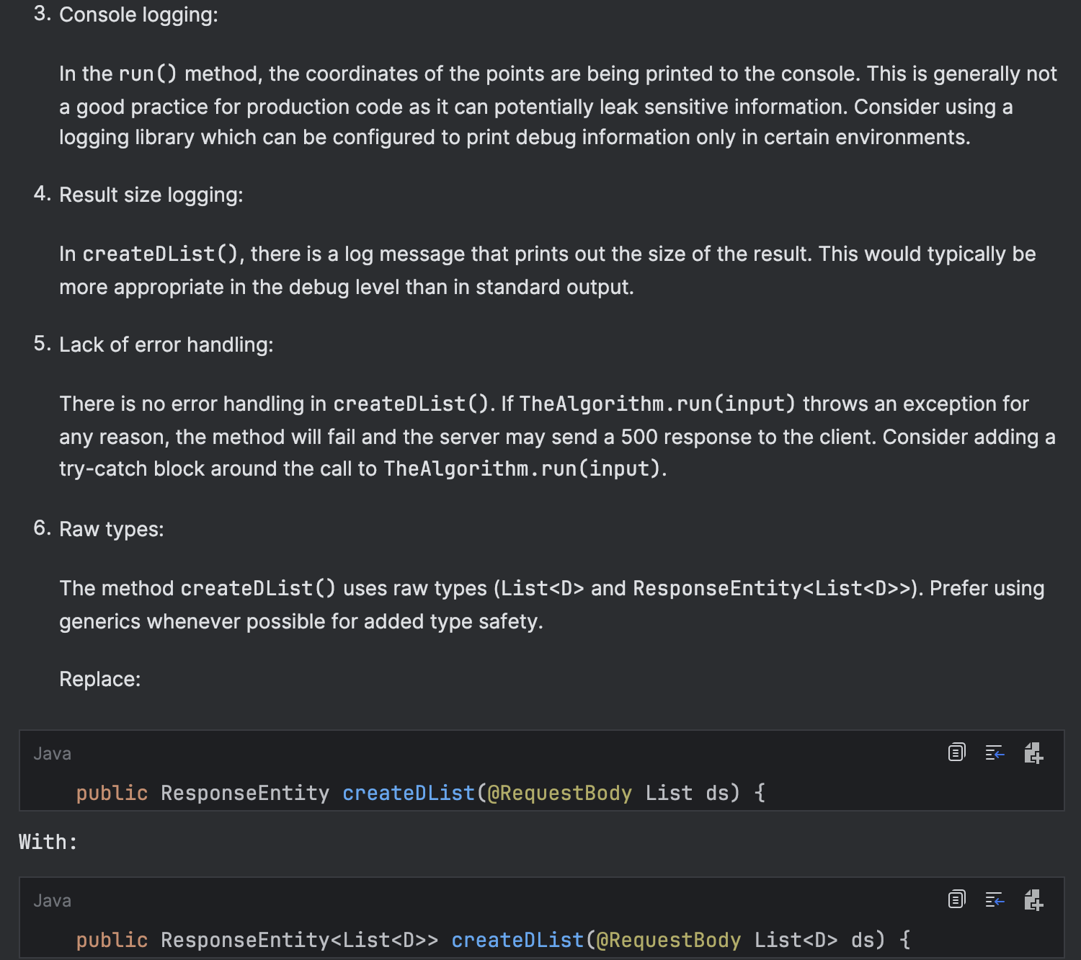The height and width of the screenshot is (960, 1081).
Task: Click ResponseEntity<List<D>> in the Raw types paragraph
Action: click(772, 588)
